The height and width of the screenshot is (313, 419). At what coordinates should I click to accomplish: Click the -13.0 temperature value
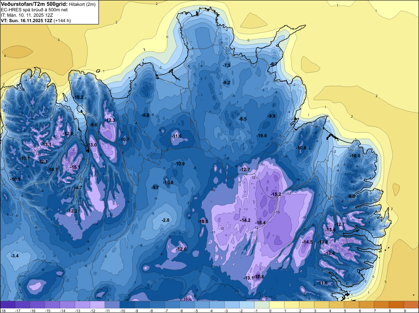[x=92, y=145]
